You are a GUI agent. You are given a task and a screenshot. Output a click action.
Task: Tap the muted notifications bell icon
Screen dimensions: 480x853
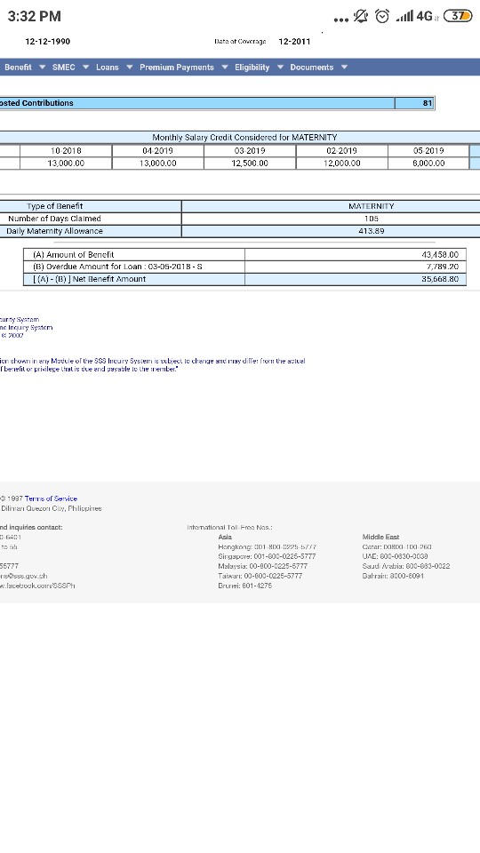pyautogui.click(x=360, y=16)
